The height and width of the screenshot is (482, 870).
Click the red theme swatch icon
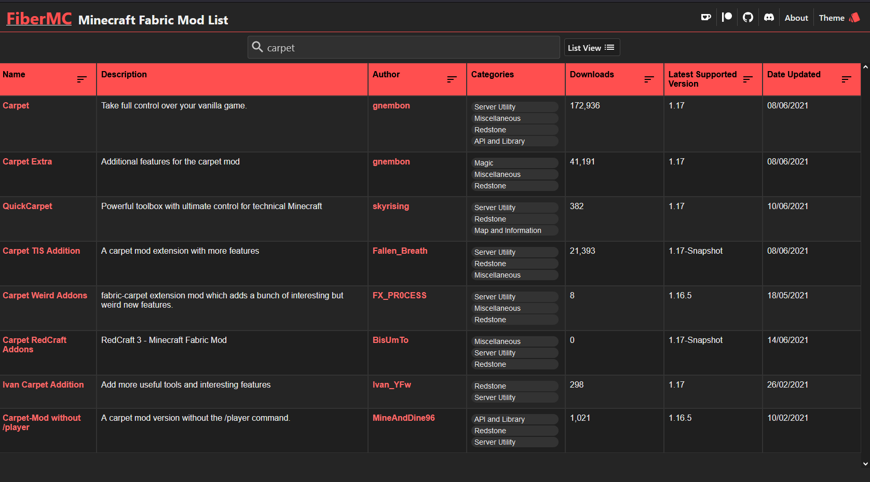(x=854, y=18)
